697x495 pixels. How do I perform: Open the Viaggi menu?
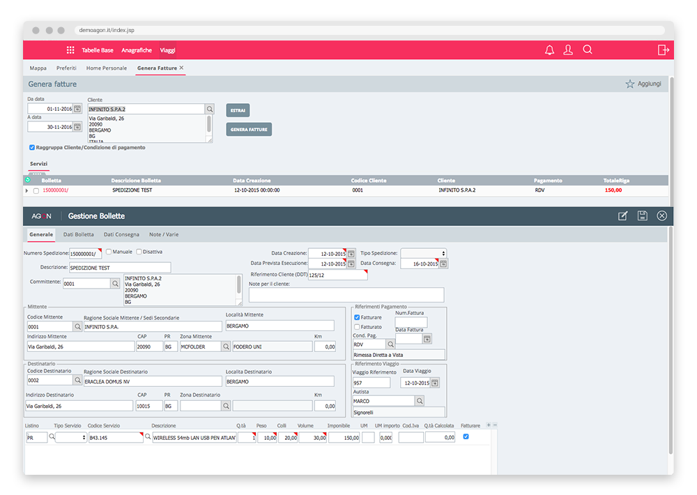tap(167, 50)
